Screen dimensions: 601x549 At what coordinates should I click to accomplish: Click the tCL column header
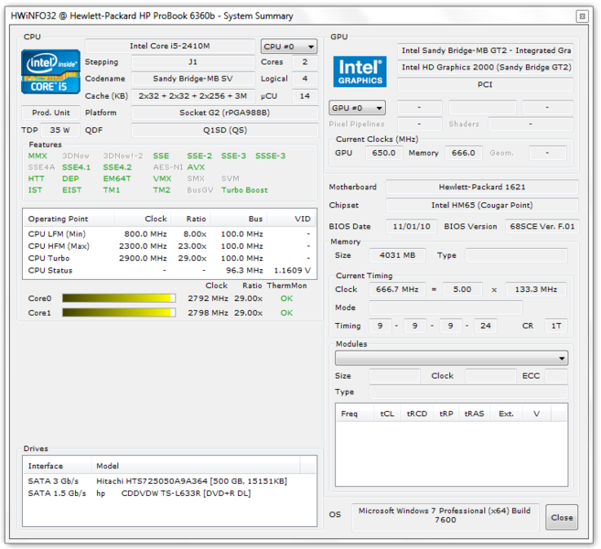click(387, 414)
